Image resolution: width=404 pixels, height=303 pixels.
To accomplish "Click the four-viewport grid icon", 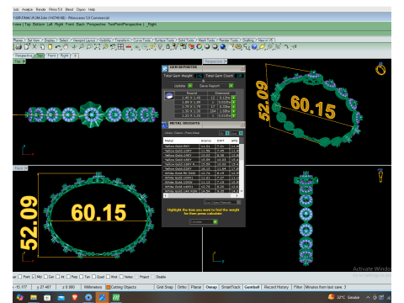I will pos(121,47).
